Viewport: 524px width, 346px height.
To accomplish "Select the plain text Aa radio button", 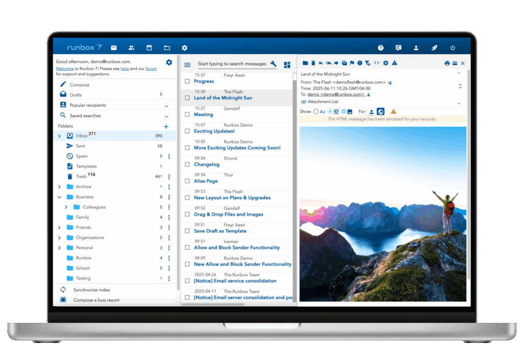I will pyautogui.click(x=316, y=111).
